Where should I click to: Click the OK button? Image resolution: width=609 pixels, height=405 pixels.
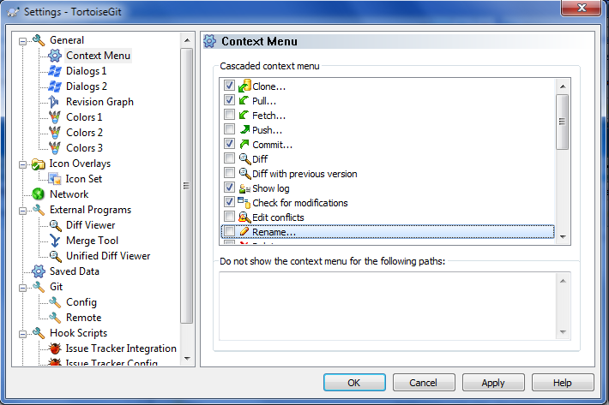tap(354, 383)
